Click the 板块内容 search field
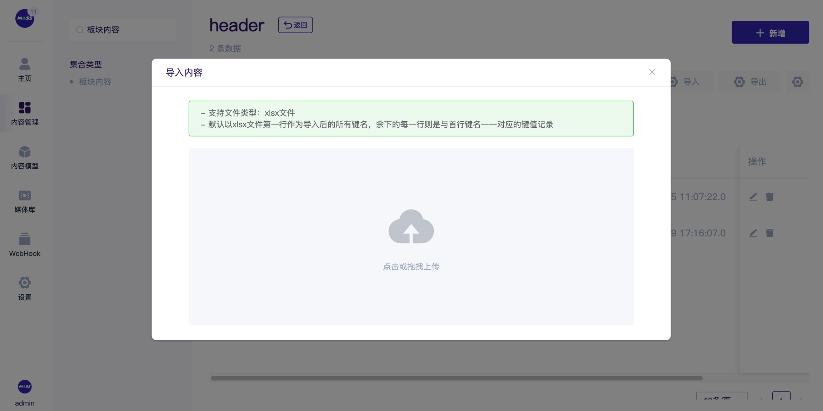This screenshot has width=823, height=411. click(123, 30)
